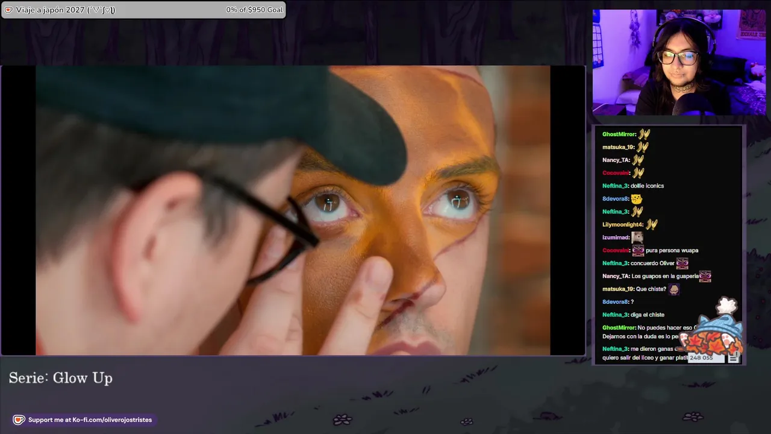Click username Nancy_TA beside 'Los guapos' message
The image size is (771, 434).
[616, 276]
